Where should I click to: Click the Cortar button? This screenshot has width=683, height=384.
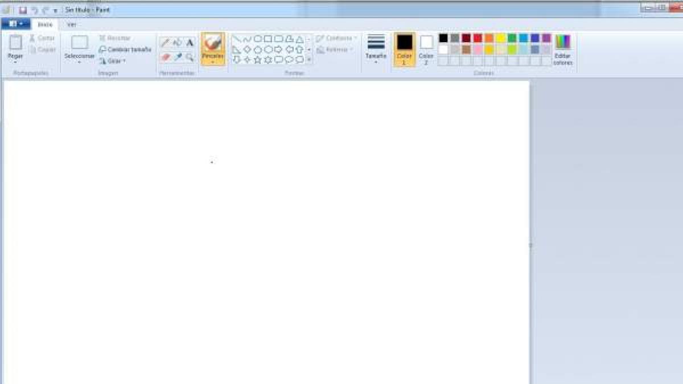pyautogui.click(x=42, y=38)
